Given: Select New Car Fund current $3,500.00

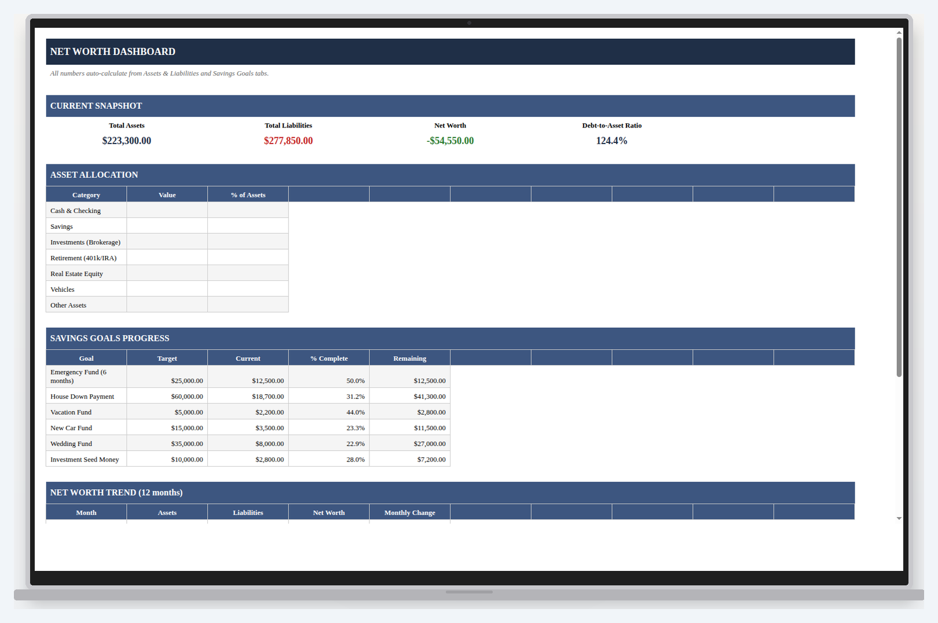Looking at the screenshot, I should point(248,427).
